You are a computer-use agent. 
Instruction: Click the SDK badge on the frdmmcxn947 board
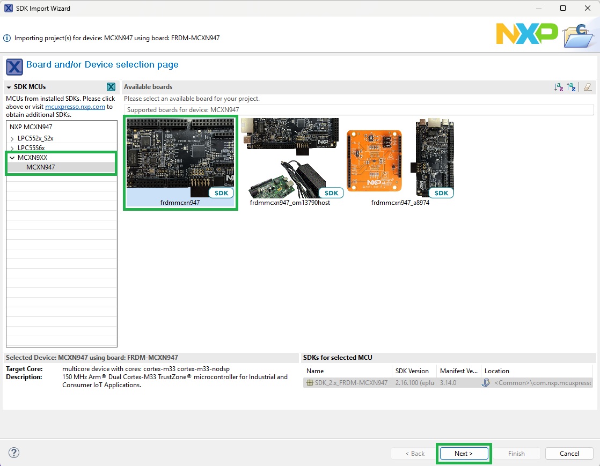point(221,193)
